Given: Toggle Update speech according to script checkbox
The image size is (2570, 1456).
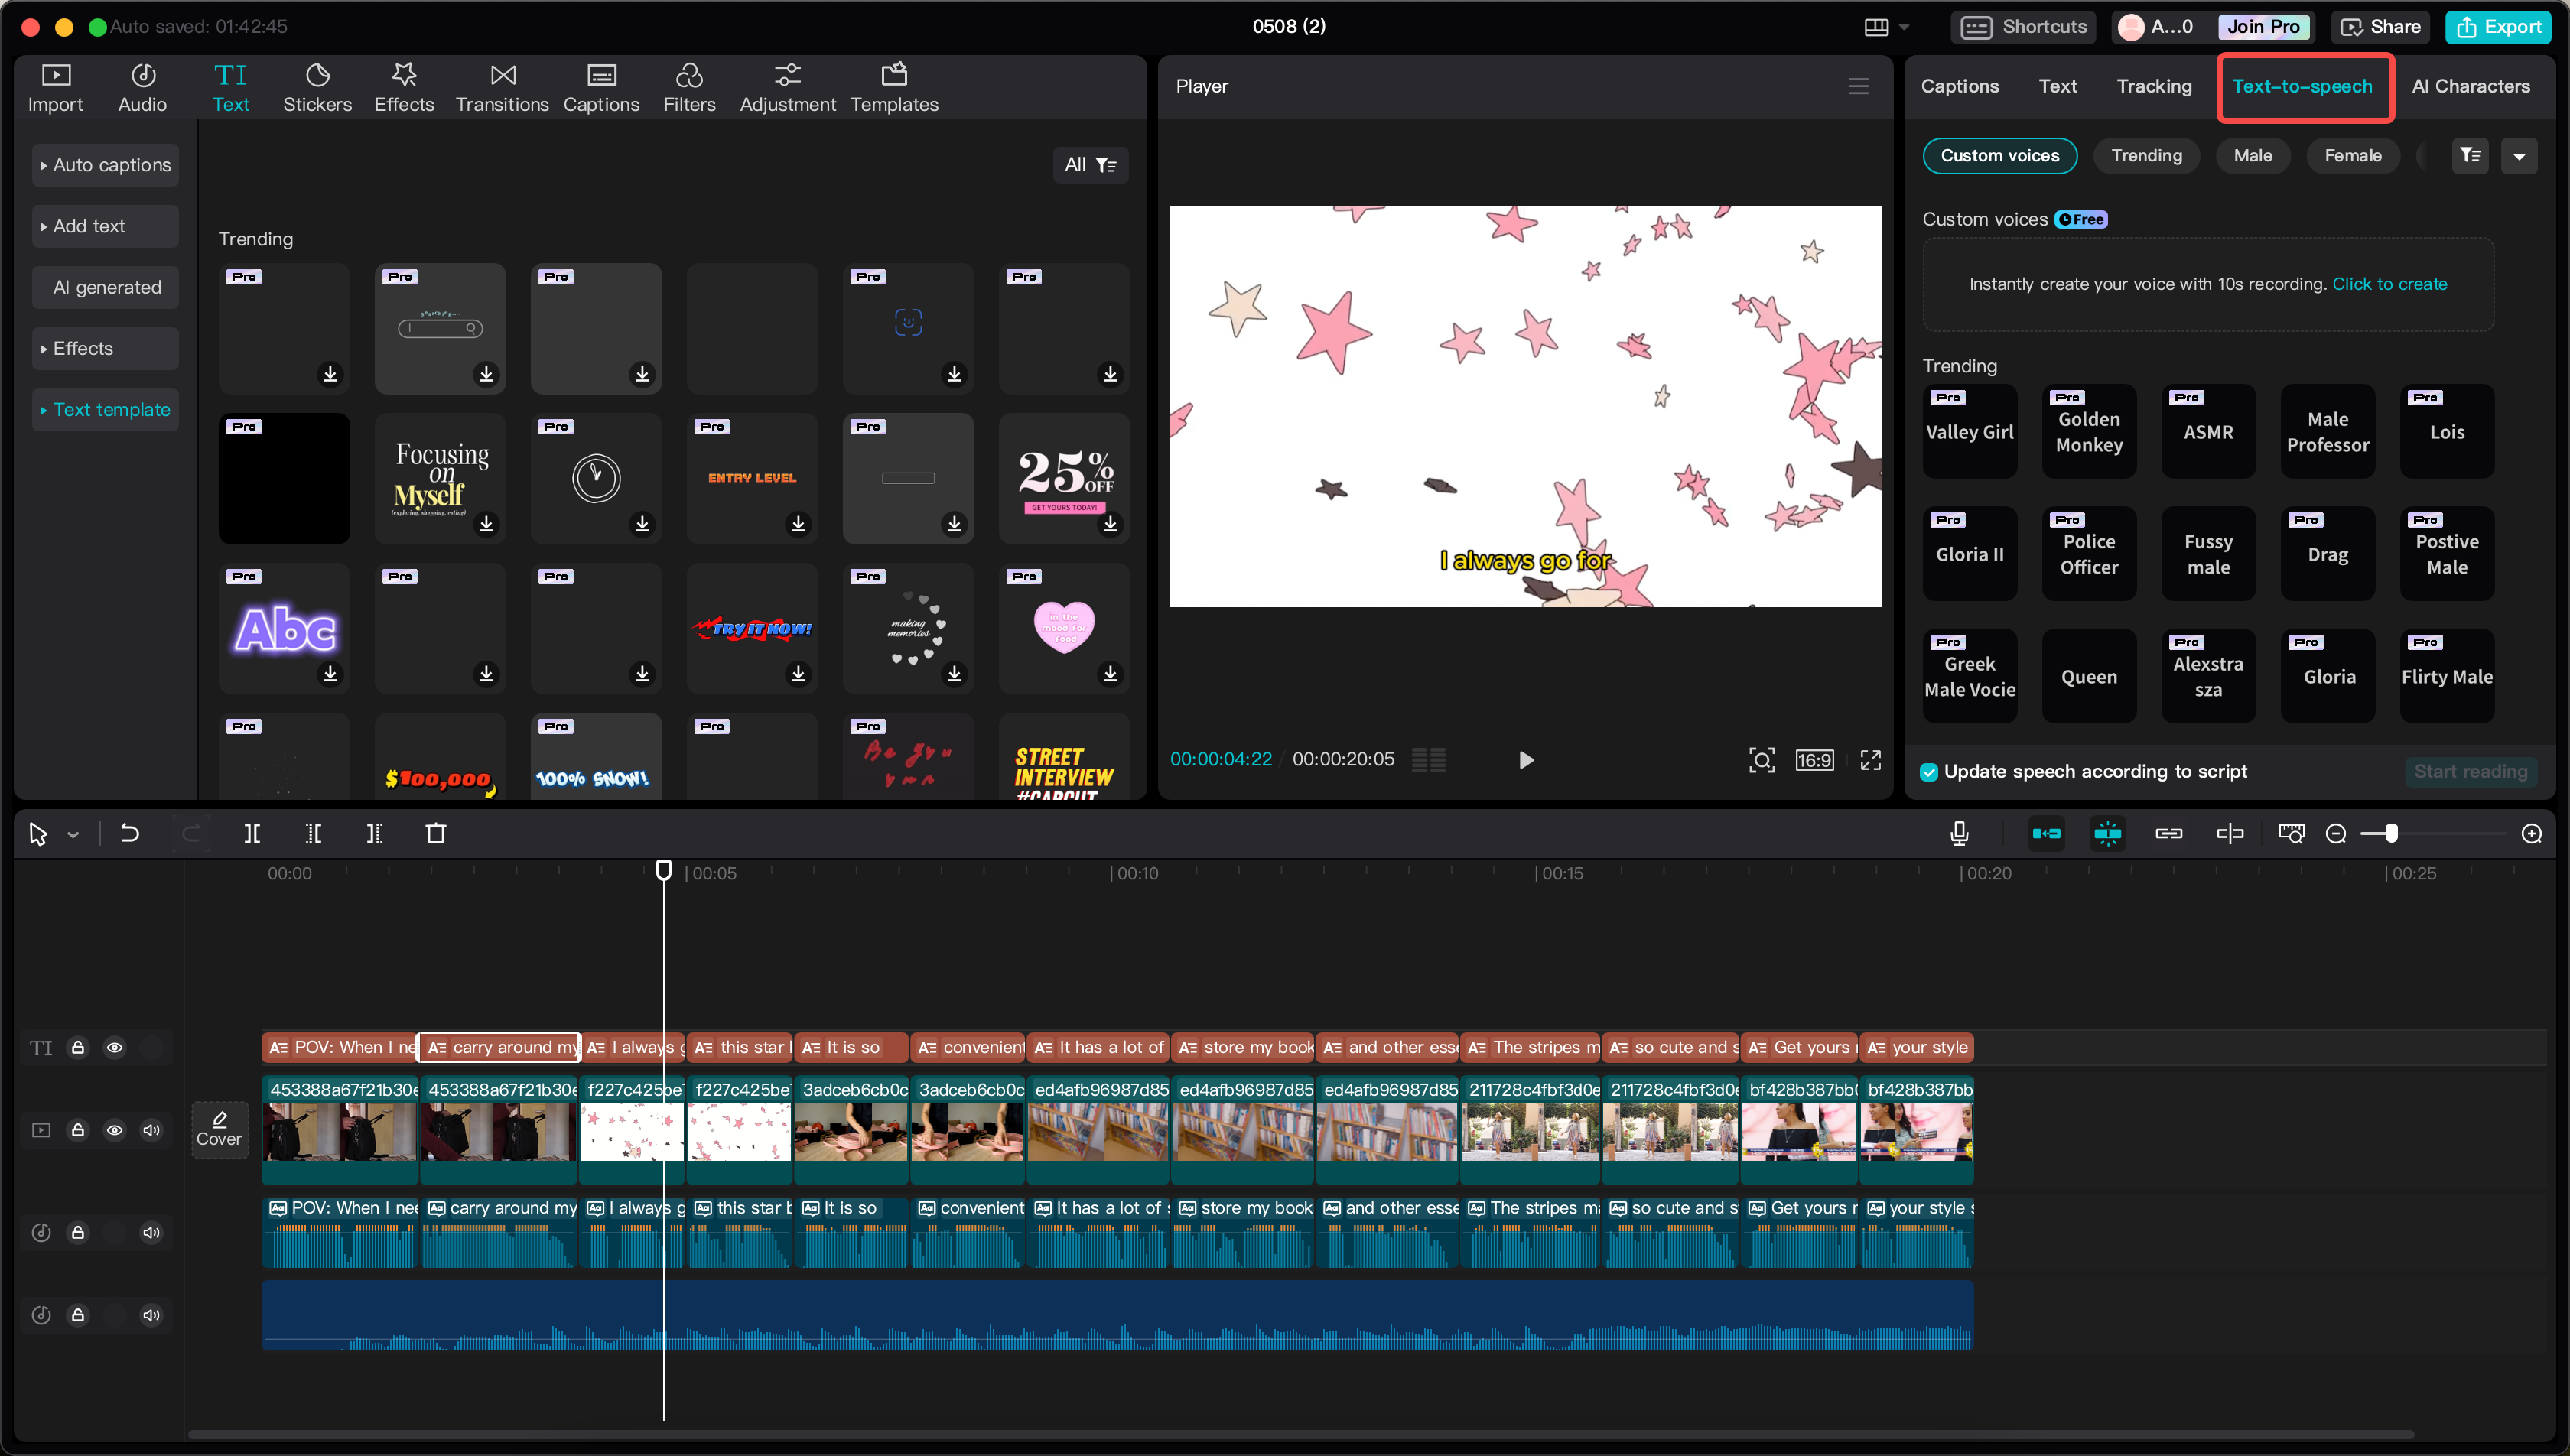Looking at the screenshot, I should [1929, 772].
